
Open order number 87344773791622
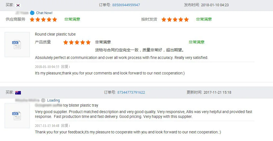point(131,92)
